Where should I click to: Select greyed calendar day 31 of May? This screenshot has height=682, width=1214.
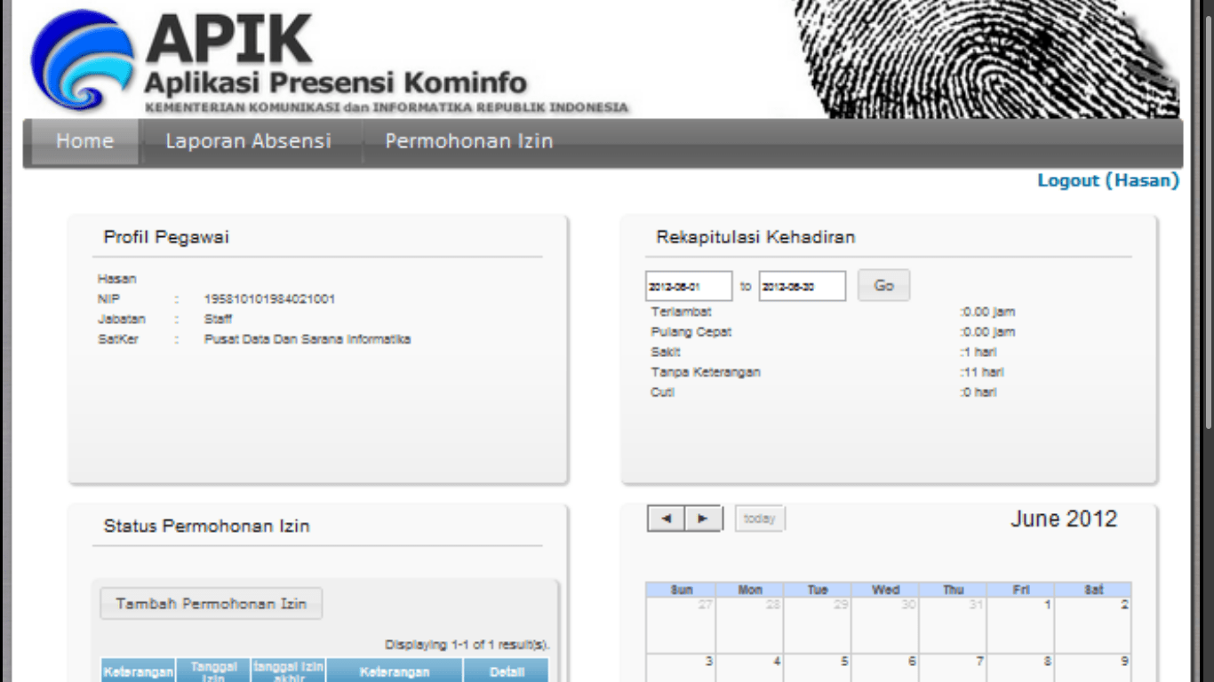(953, 625)
